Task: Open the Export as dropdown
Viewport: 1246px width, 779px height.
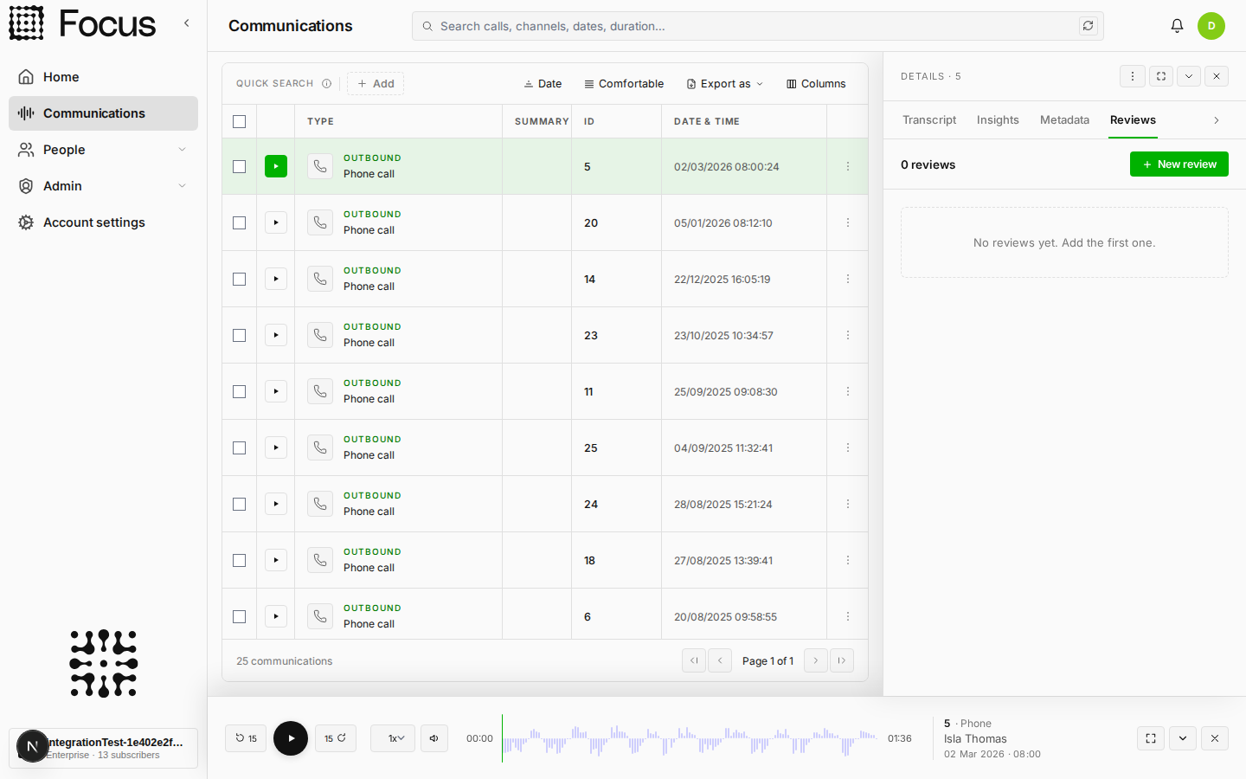Action: click(x=725, y=84)
